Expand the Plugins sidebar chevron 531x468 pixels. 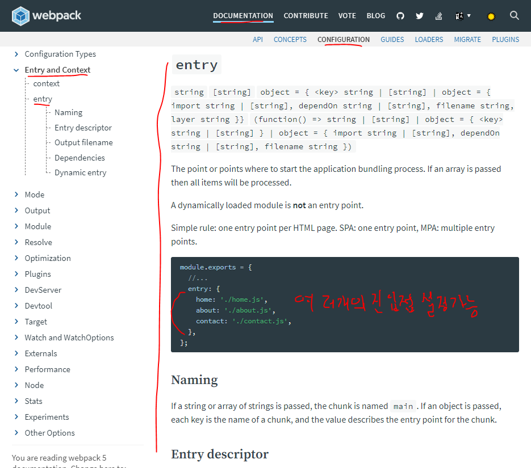point(16,273)
